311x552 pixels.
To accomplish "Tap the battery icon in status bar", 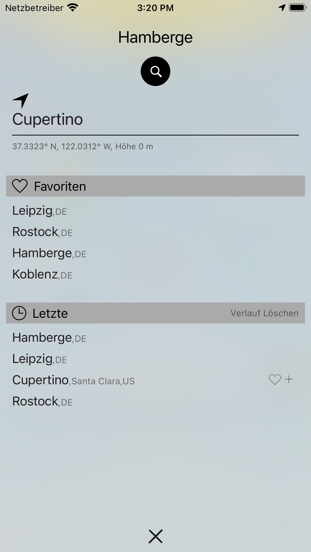I will (x=298, y=8).
